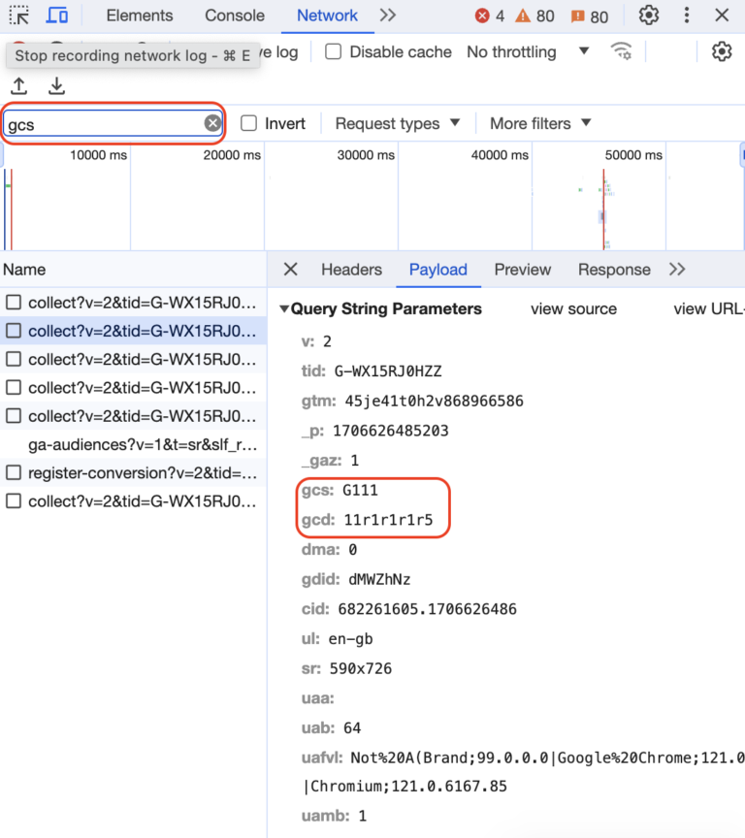This screenshot has width=745, height=838.
Task: Toggle the device toolbar icon
Action: [58, 16]
